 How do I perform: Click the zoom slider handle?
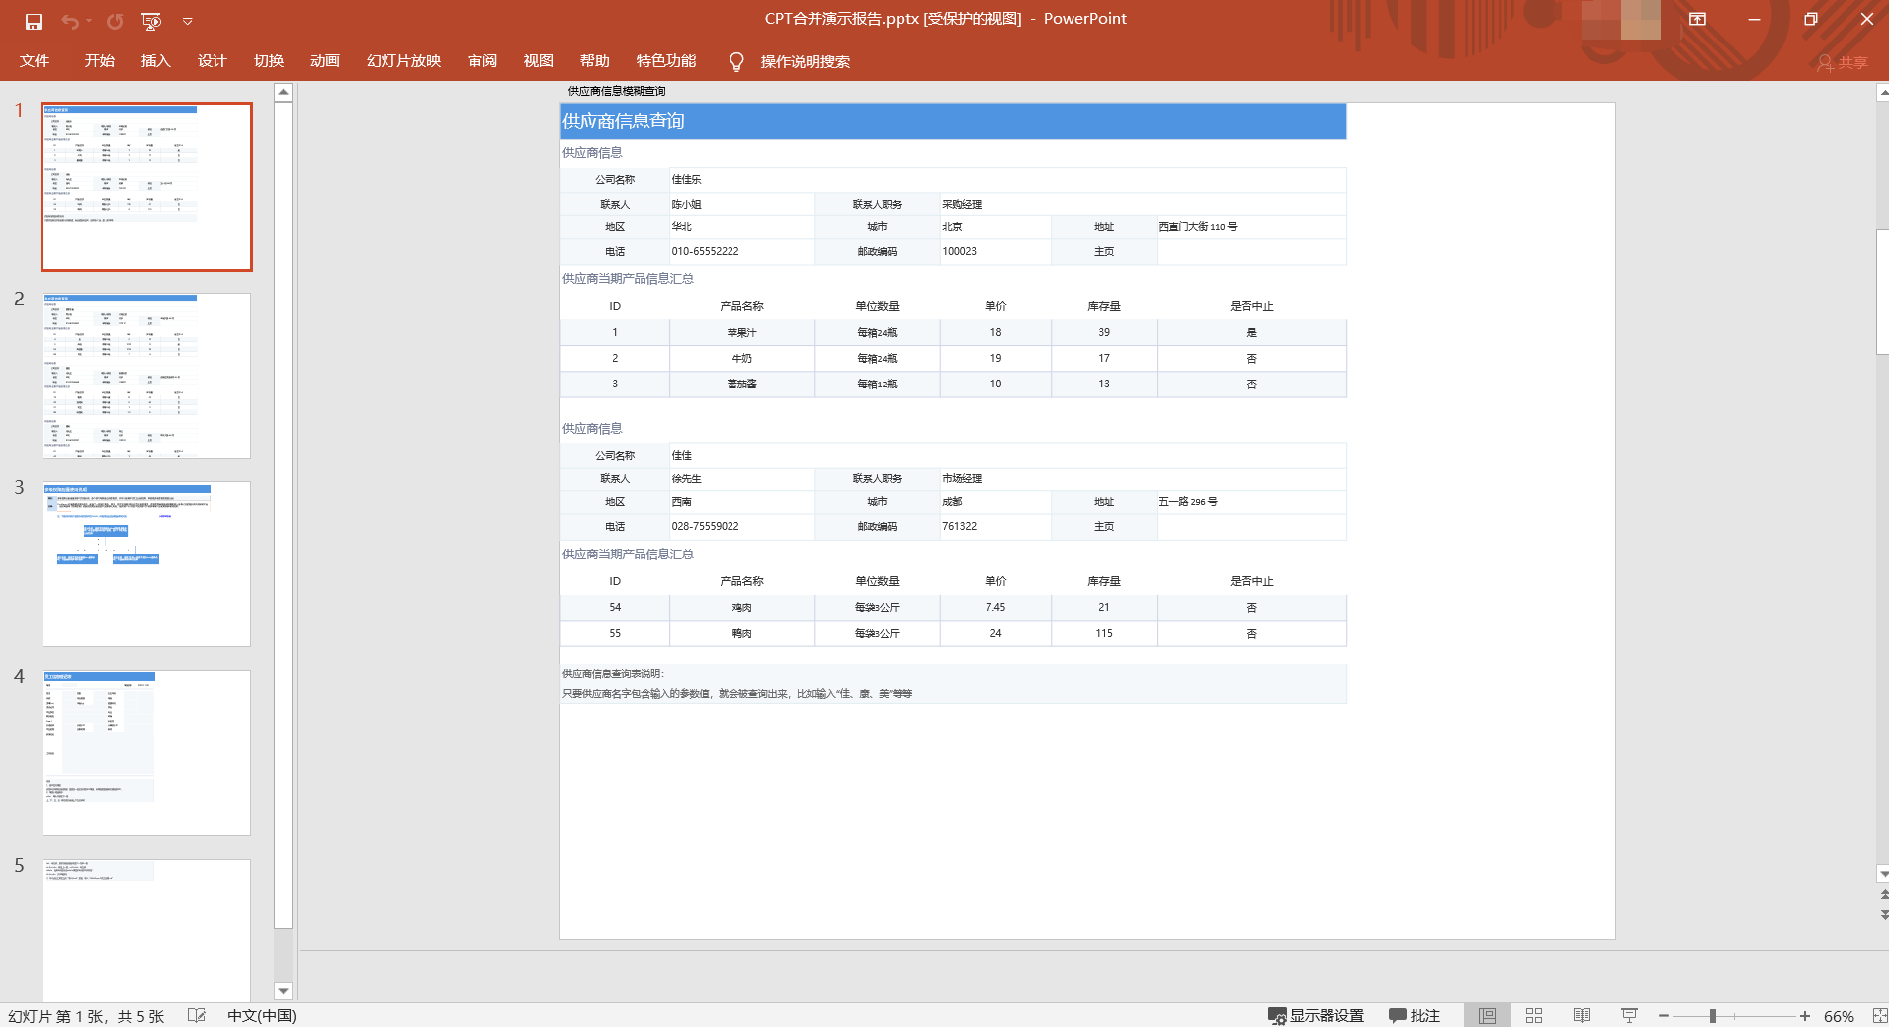[x=1713, y=1015]
